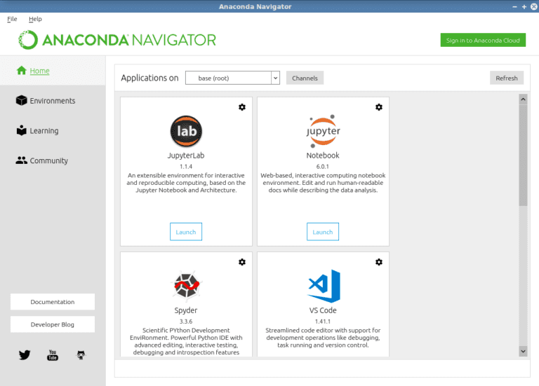This screenshot has height=386, width=539.
Task: Click the JupyterLab app logo
Action: (186, 131)
